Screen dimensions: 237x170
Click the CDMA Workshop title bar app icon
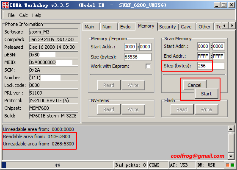5,5
